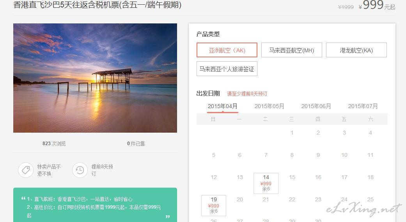Click the product title 香港直飞沙巴5天往返含税机票

98,5
